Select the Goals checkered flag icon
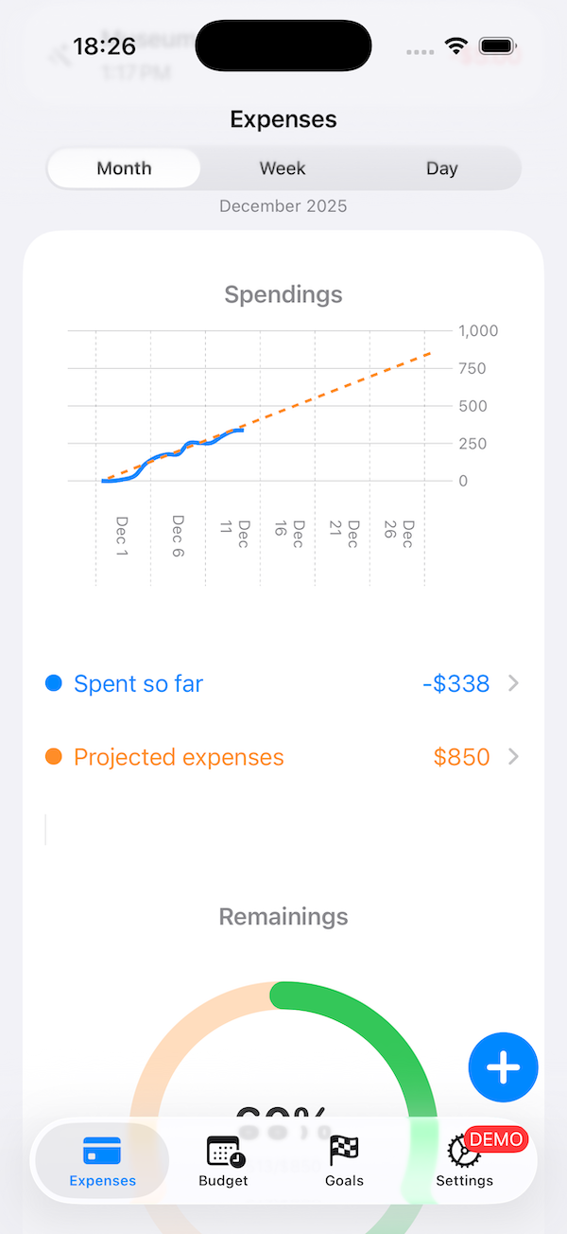The image size is (567, 1234). coord(344,1150)
